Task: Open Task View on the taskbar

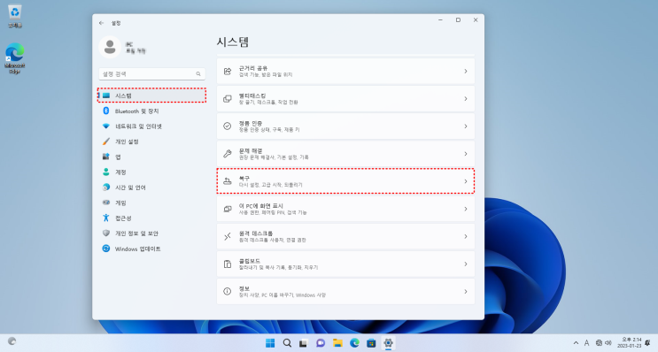Action: [x=303, y=343]
